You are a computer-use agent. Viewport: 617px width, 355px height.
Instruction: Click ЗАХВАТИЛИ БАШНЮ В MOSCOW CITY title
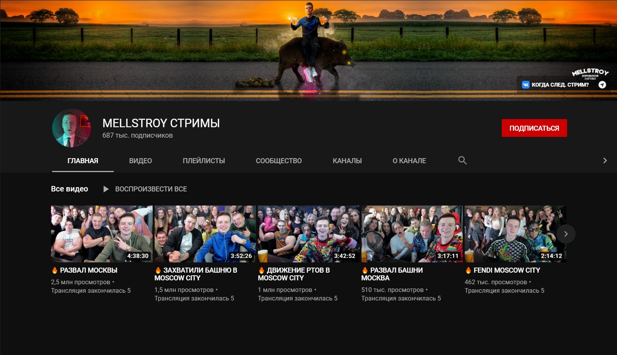pyautogui.click(x=196, y=274)
